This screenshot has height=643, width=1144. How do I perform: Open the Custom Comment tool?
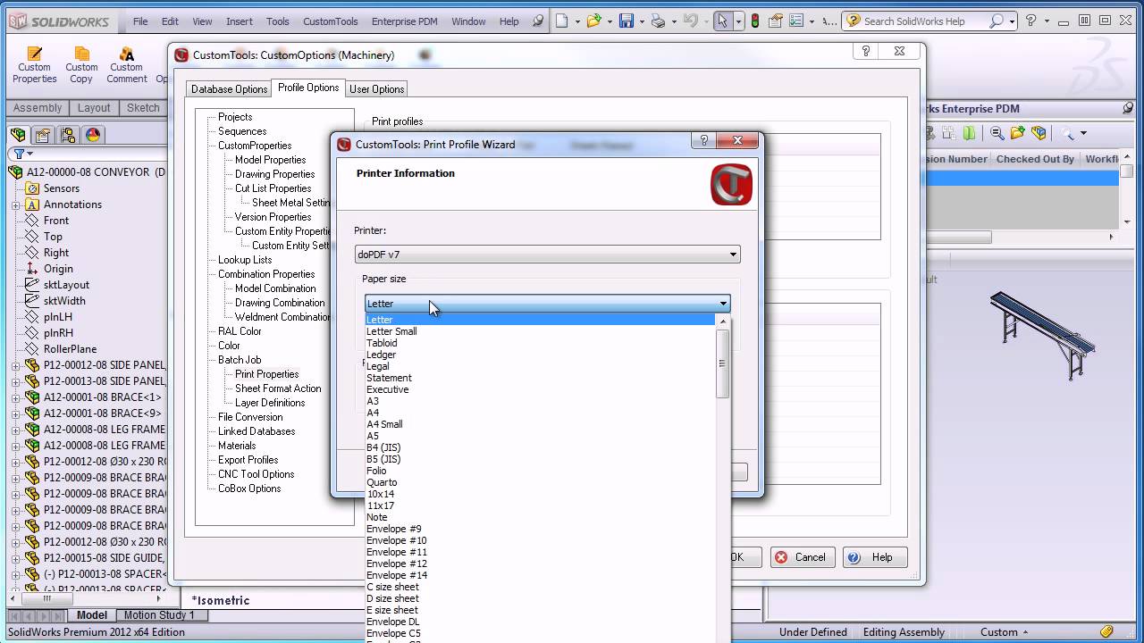tap(127, 65)
